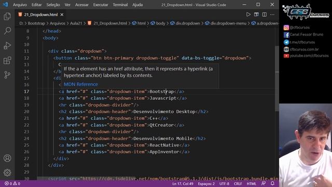
Task: Click the errors and warnings status indicator
Action: click(12, 183)
